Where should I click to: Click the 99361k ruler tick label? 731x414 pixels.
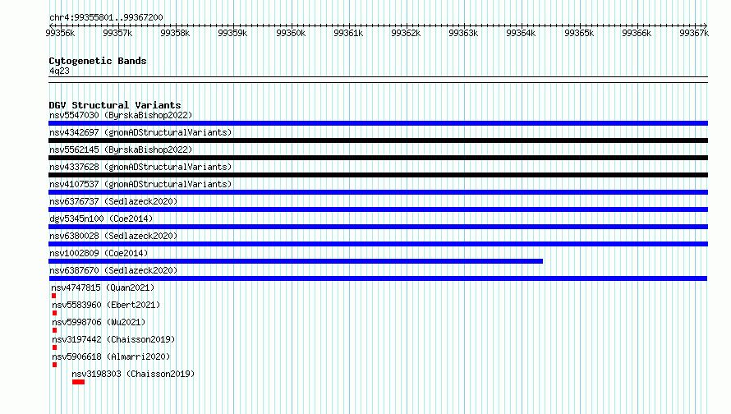click(x=348, y=33)
